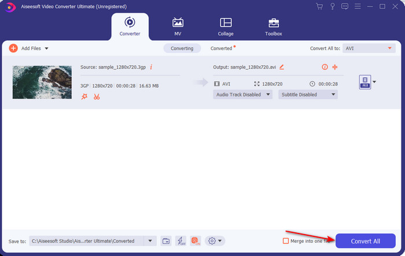Click the scissors Cut icon under the source file
Image resolution: width=405 pixels, height=256 pixels.
[97, 96]
